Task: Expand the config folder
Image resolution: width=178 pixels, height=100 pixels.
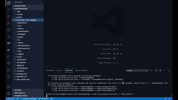Action: click(28, 17)
